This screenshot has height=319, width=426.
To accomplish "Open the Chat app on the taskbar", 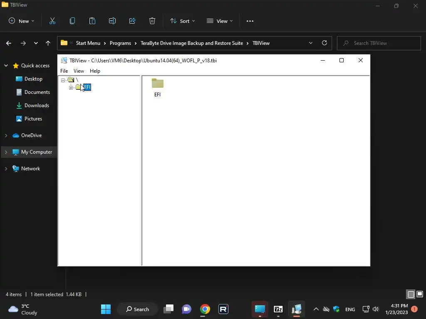I will pos(187,309).
